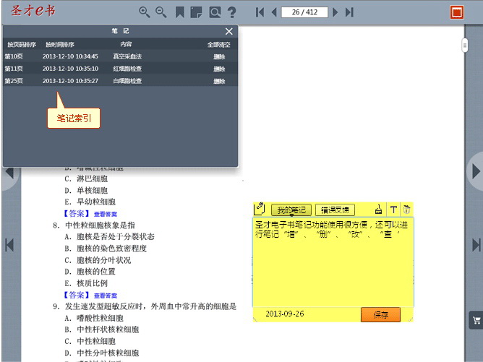This screenshot has height=362, width=483.
Task: Delete the note on 第10页
Action: [219, 56]
